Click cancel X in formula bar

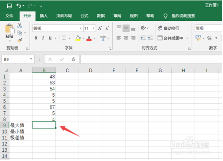pos(50,59)
